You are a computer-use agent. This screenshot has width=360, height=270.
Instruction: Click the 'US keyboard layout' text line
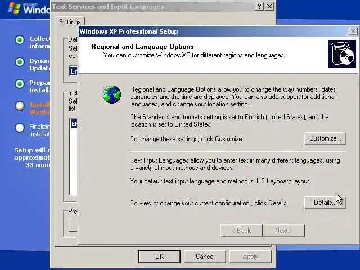[x=219, y=181]
